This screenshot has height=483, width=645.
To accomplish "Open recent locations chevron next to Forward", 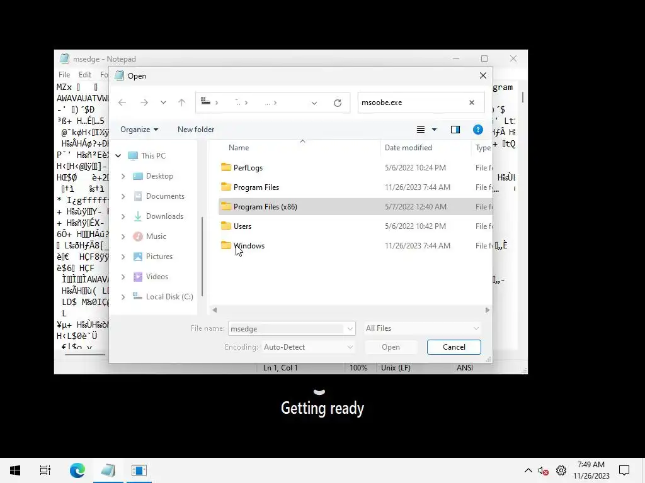I will 163,103.
